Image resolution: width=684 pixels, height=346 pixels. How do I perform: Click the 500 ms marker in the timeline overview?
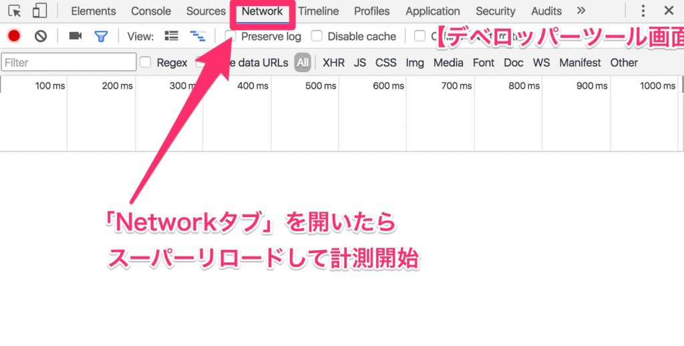click(321, 85)
